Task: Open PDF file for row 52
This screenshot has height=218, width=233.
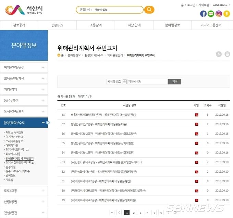Action: point(196,172)
